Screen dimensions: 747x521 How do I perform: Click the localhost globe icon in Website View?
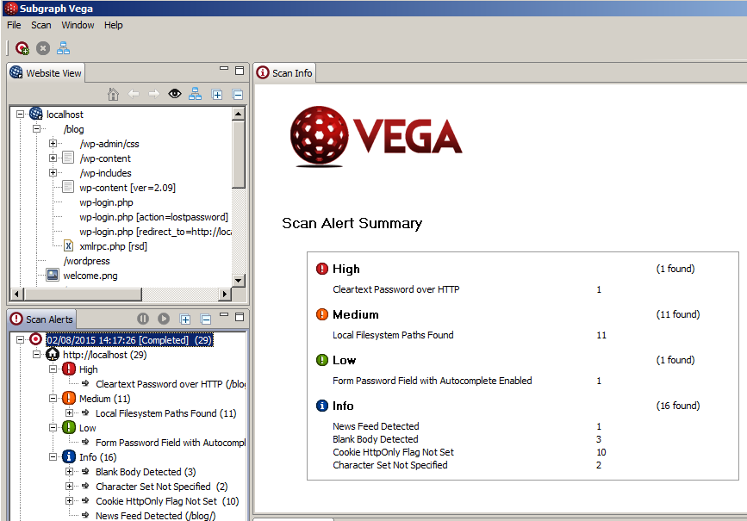(35, 114)
